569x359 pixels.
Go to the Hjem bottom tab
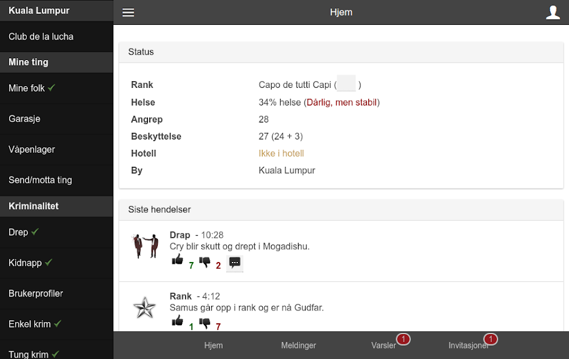[x=214, y=345]
